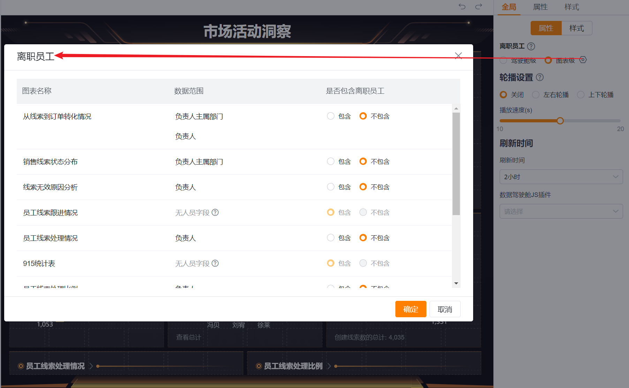
Task: Set carousel to 上下轮播
Action: [x=581, y=95]
